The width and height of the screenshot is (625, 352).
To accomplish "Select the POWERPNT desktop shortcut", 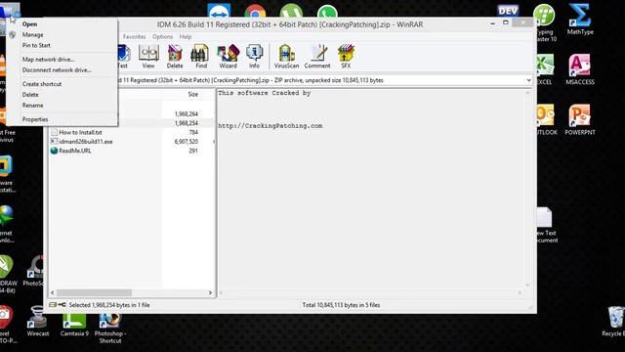I will coord(580,119).
